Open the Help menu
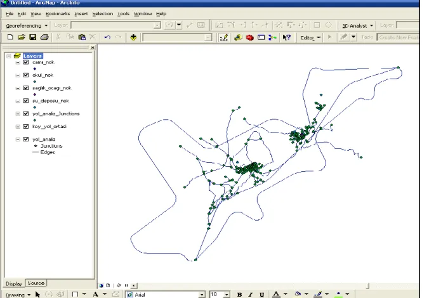 tap(161, 14)
